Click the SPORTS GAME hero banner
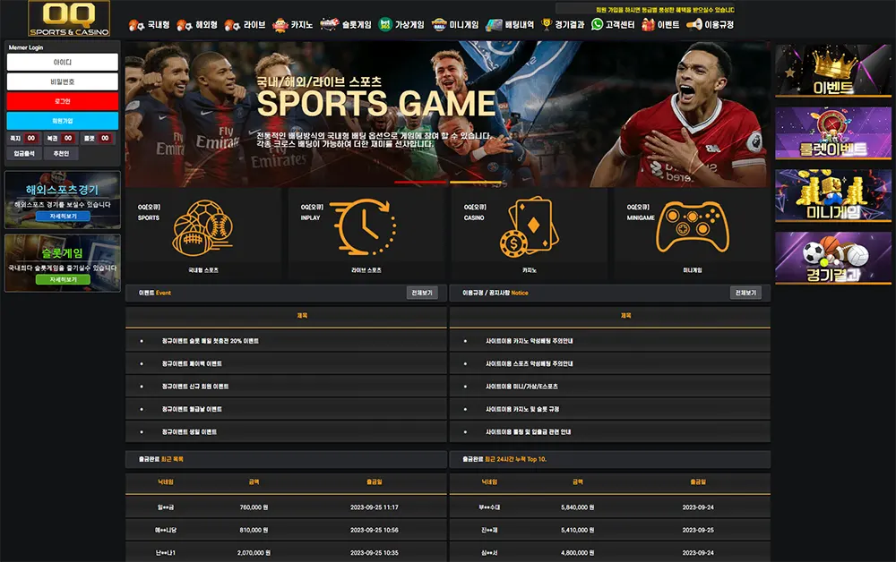This screenshot has height=562, width=896. click(447, 115)
